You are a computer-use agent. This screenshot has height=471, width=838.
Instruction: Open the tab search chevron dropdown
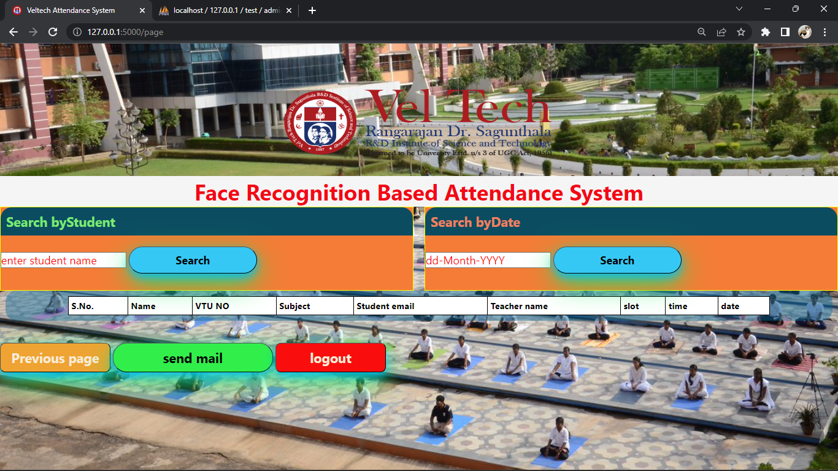[739, 10]
